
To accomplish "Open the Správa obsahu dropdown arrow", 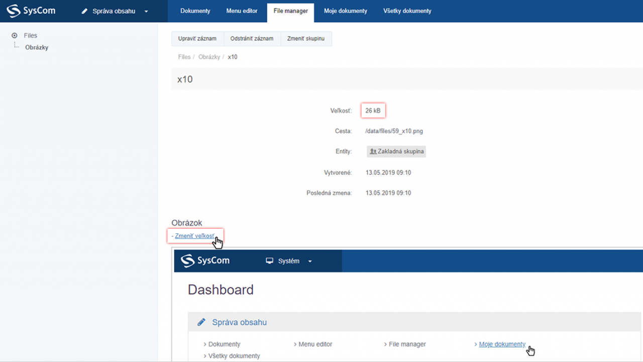I will pyautogui.click(x=146, y=11).
